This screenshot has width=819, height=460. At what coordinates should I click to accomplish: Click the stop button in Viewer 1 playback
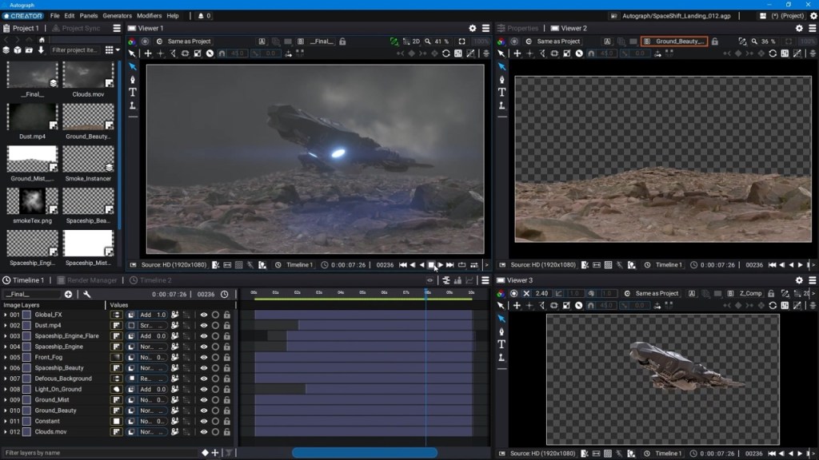tap(431, 265)
